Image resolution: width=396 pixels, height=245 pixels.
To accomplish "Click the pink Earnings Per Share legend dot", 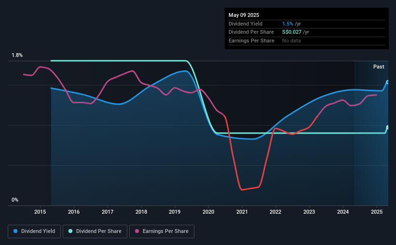I will pyautogui.click(x=137, y=231).
